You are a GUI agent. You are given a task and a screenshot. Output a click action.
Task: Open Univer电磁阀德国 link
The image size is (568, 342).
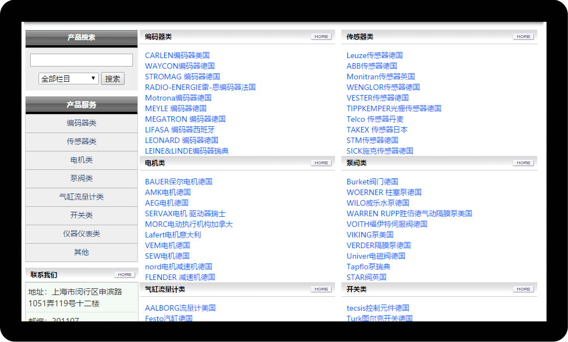[x=376, y=256]
